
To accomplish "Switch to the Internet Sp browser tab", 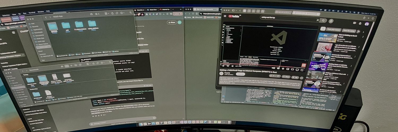I will (166, 10).
